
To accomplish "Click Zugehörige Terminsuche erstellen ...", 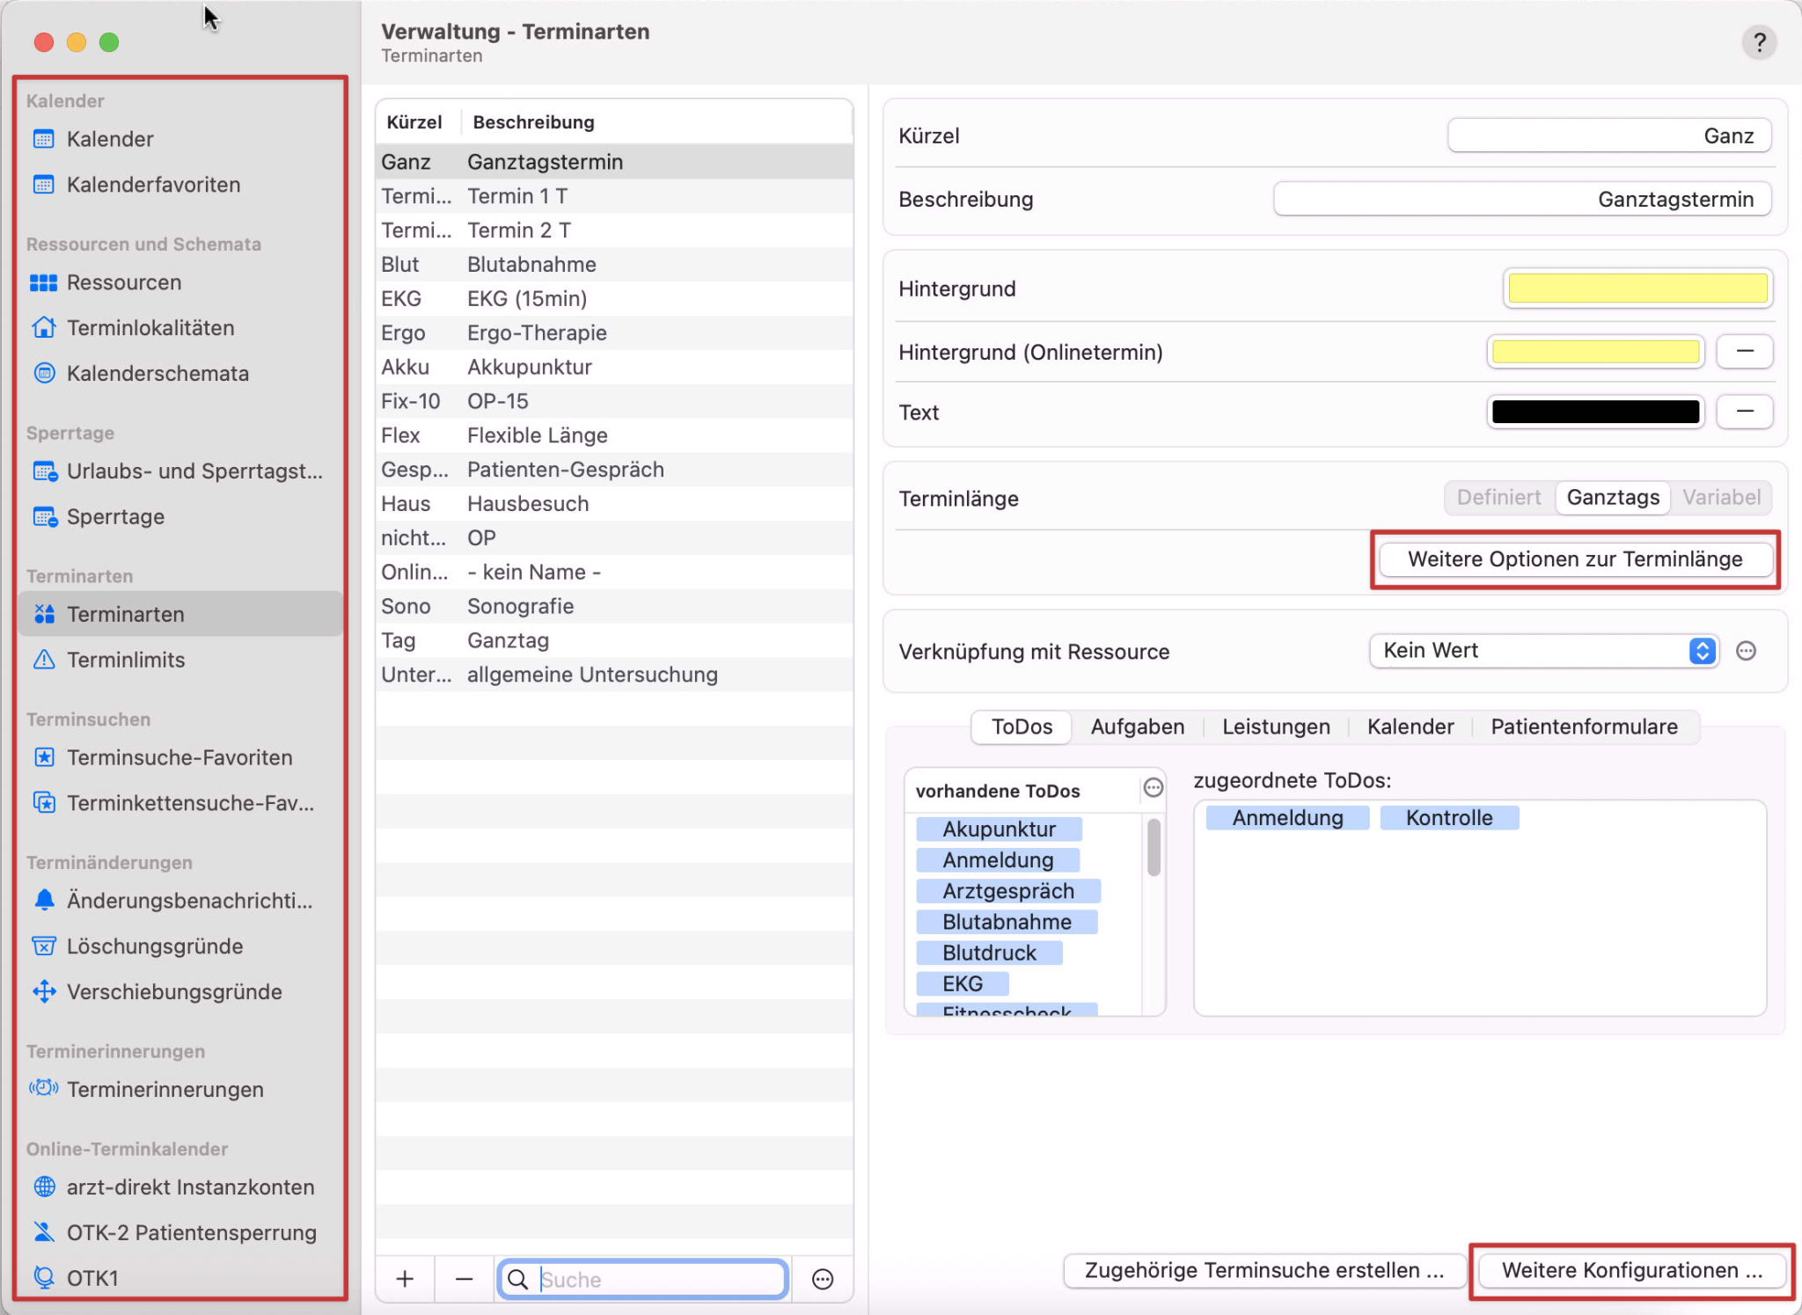I will pyautogui.click(x=1264, y=1271).
